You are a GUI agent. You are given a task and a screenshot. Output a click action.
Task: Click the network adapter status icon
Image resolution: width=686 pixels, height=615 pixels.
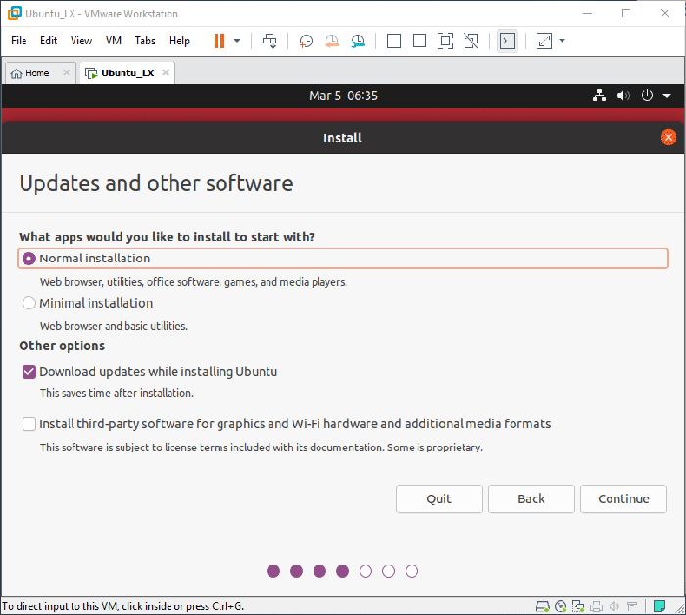(578, 606)
